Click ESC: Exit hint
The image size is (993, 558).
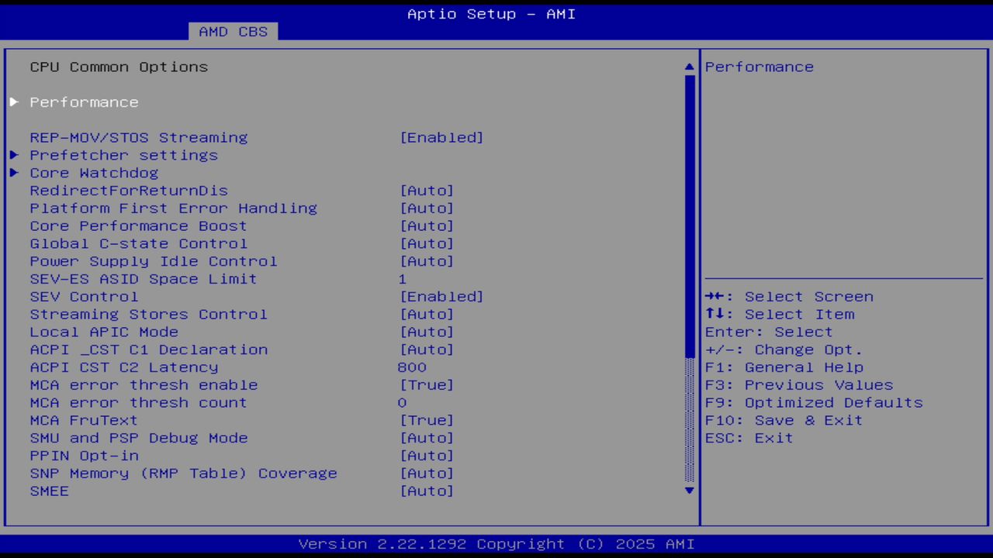[749, 438]
